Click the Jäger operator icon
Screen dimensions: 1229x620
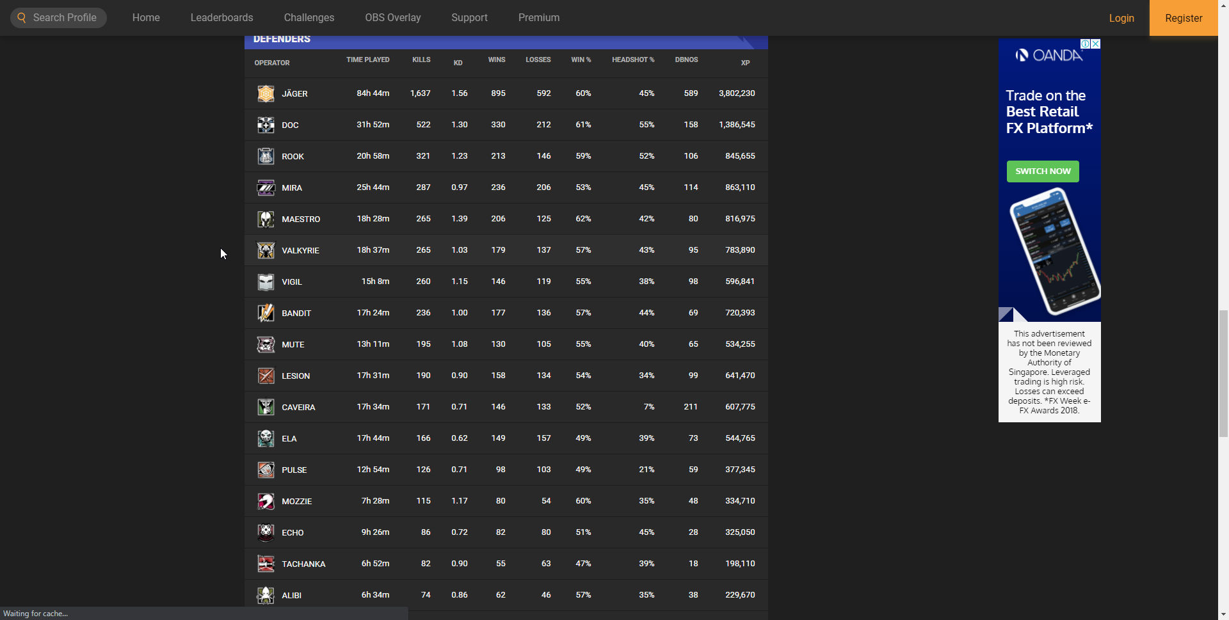[266, 93]
